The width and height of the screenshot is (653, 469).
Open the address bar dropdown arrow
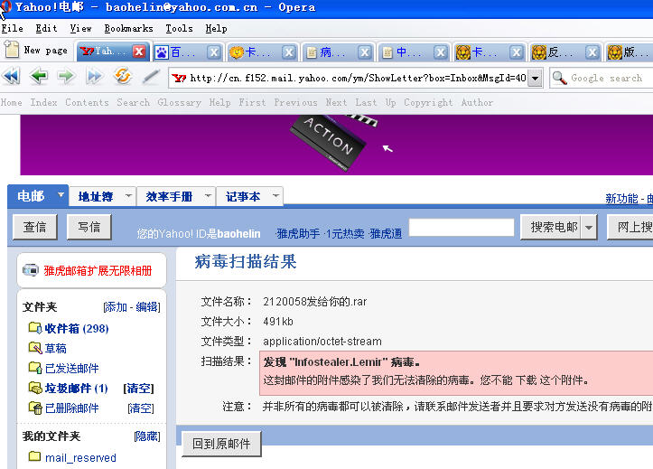click(536, 78)
